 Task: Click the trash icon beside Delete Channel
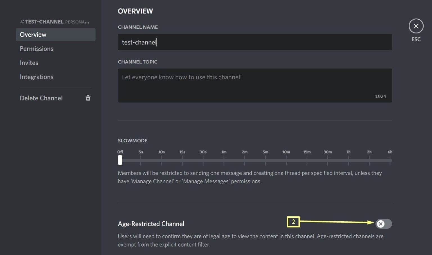tap(88, 98)
